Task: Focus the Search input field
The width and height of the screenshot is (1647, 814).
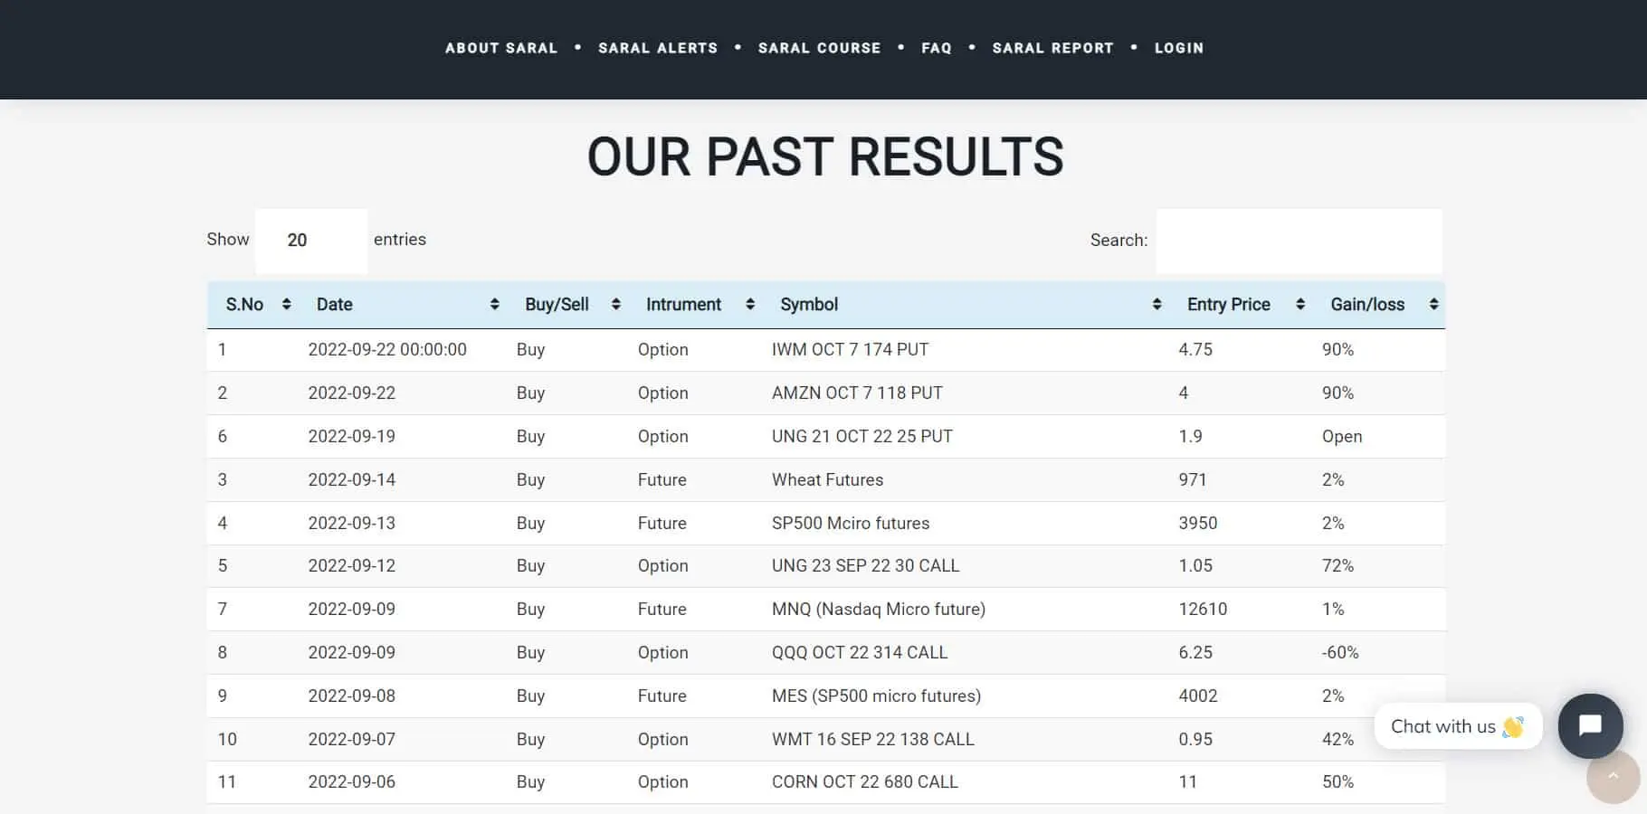Action: (x=1299, y=241)
